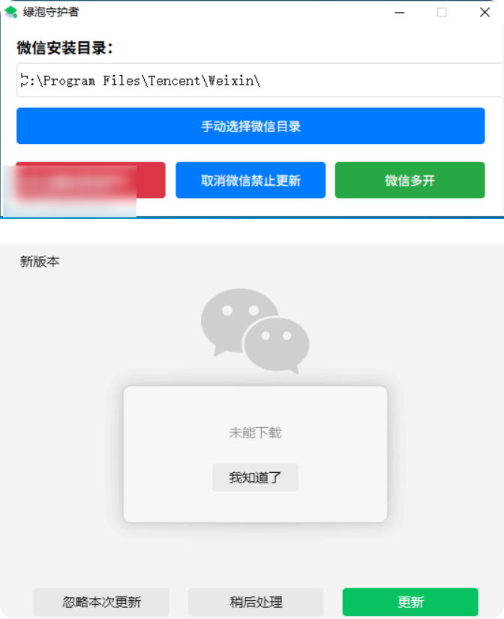This screenshot has height=619, width=504.
Task: Click the red blurred button
Action: (x=91, y=180)
